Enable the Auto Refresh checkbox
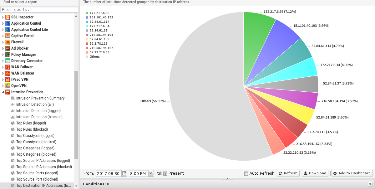Screen dimensions: 375x189 click(246, 173)
